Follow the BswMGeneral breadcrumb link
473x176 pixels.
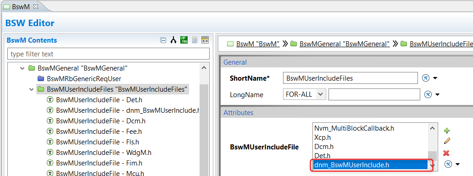pyautogui.click(x=345, y=44)
